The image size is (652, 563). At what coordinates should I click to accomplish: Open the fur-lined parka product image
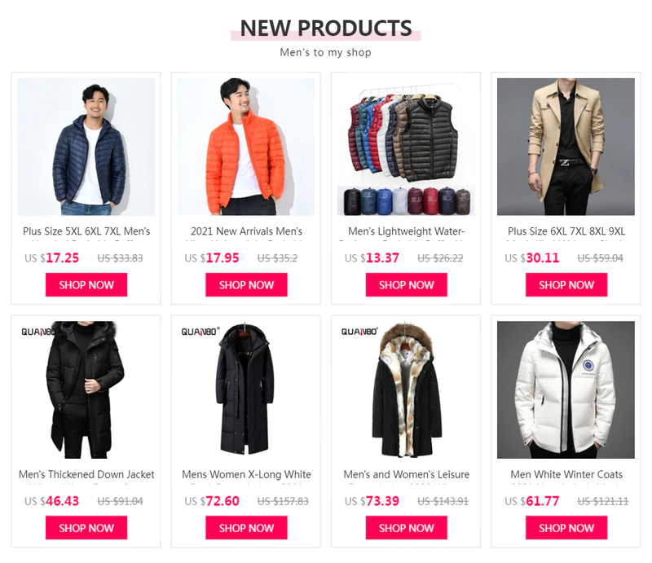click(x=406, y=390)
